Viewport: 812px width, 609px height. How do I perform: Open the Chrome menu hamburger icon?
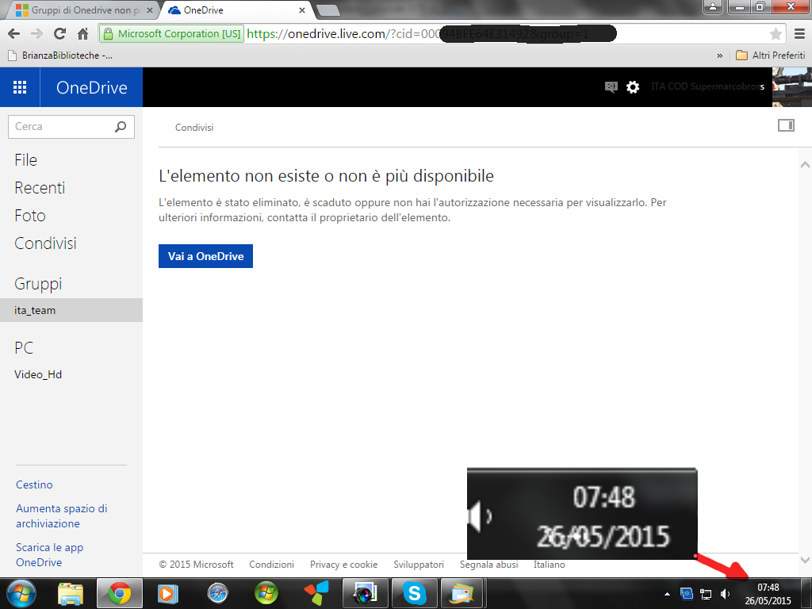[799, 34]
